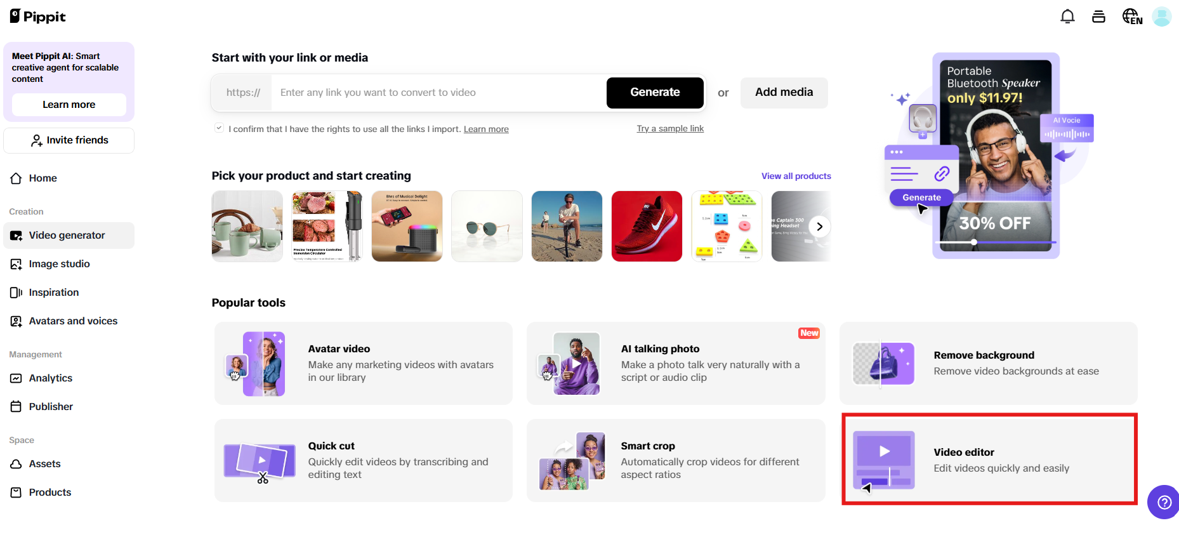Open the Assets space
Viewport: 1179px width, 537px height.
pos(44,463)
